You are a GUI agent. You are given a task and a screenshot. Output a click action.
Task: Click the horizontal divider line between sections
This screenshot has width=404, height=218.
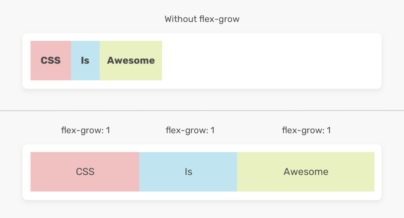(x=202, y=111)
